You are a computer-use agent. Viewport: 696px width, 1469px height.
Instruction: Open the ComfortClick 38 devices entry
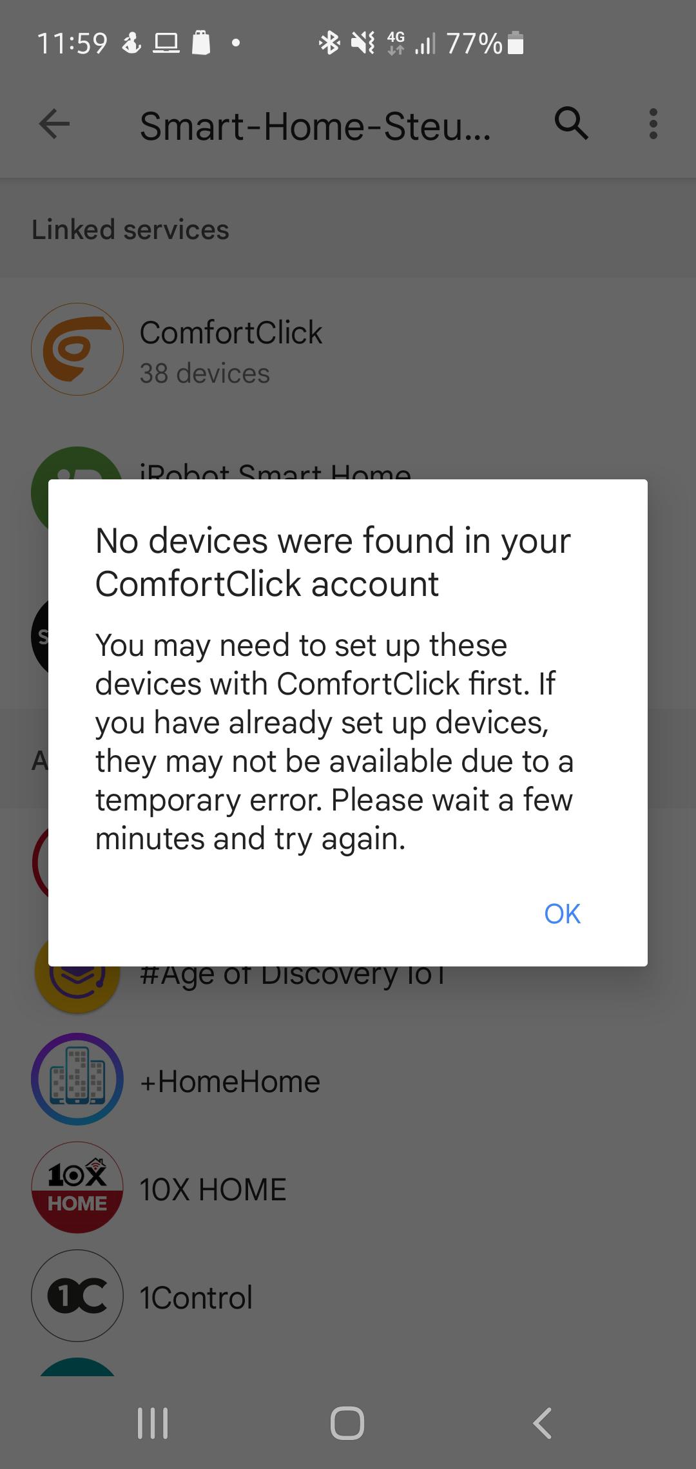click(x=348, y=351)
